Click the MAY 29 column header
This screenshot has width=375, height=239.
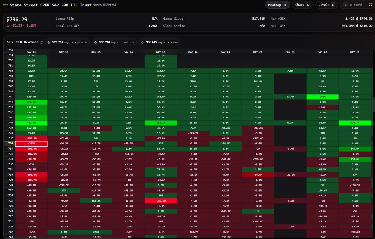(355, 52)
